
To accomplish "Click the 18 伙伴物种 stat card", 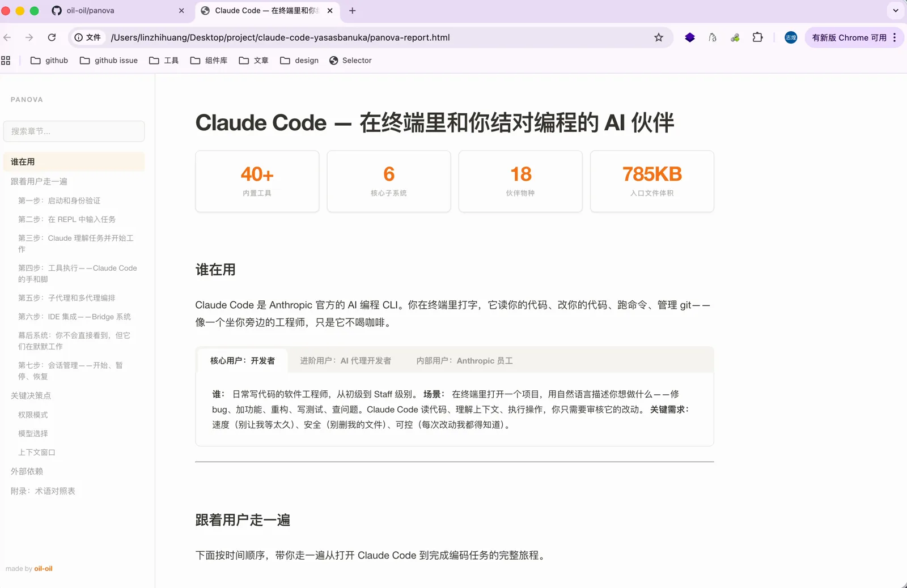I will 520,181.
